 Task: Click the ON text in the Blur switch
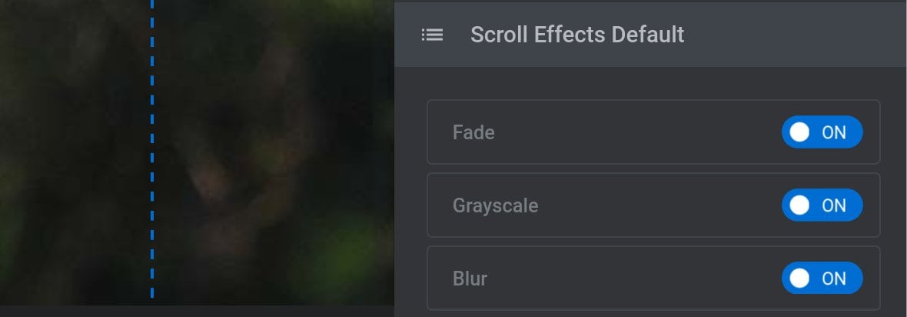tap(834, 279)
